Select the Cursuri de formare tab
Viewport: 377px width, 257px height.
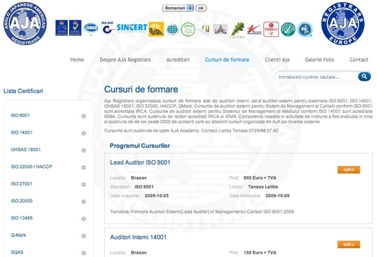pos(227,60)
